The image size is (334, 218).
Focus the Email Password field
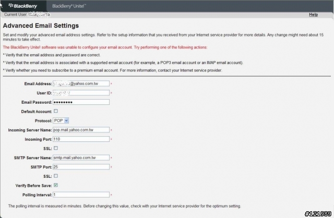pos(81,102)
